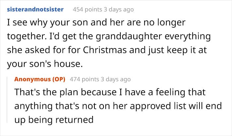Click the text 'up being returned'
Image resolution: width=232 pixels, height=136 pixels.
tap(54, 120)
